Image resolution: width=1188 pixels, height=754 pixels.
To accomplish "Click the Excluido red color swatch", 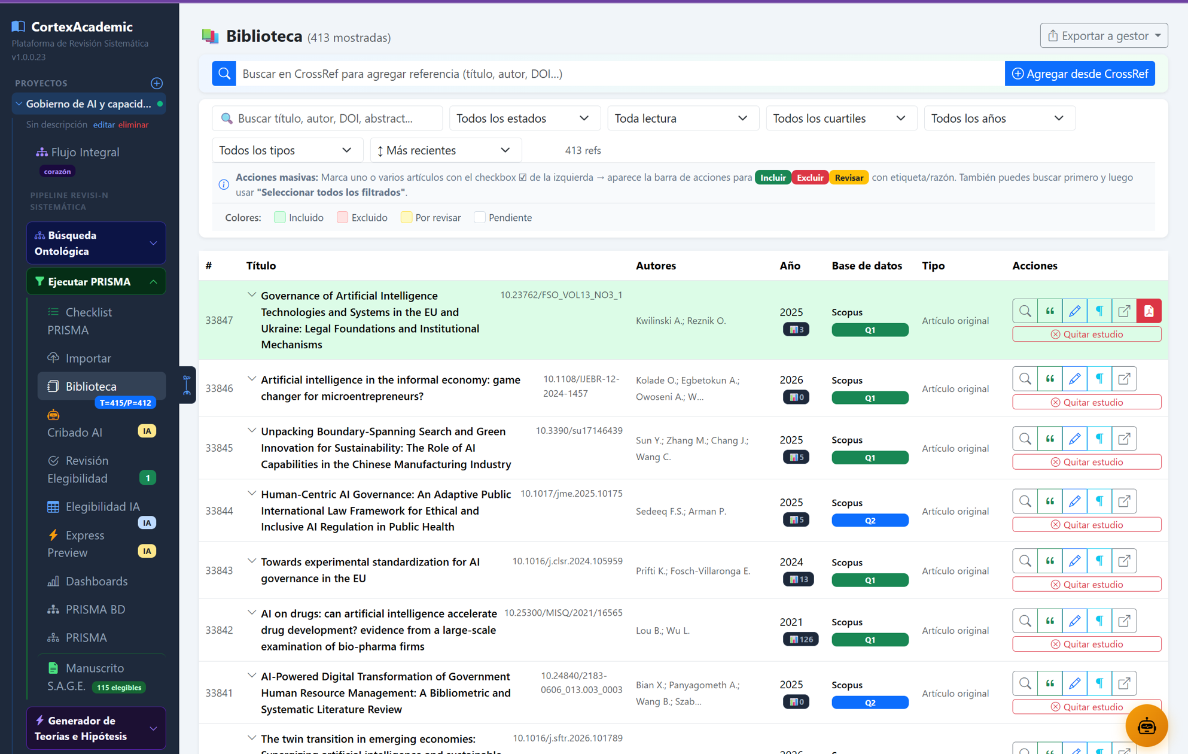I will (x=342, y=217).
